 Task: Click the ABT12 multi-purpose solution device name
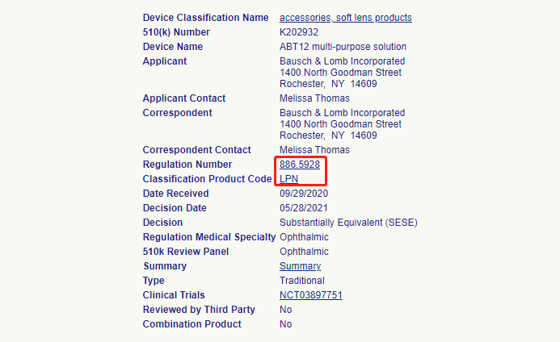coord(343,47)
